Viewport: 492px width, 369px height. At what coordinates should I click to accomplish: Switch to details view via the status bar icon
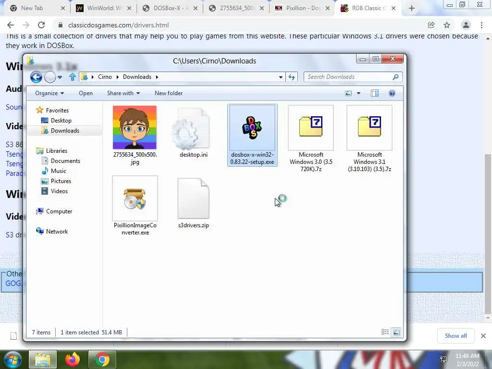pos(385,332)
